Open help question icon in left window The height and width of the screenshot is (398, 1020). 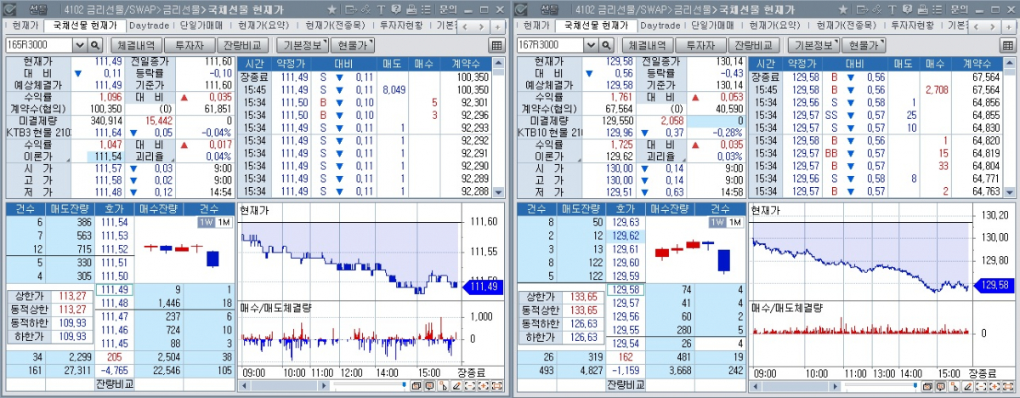[x=396, y=9]
